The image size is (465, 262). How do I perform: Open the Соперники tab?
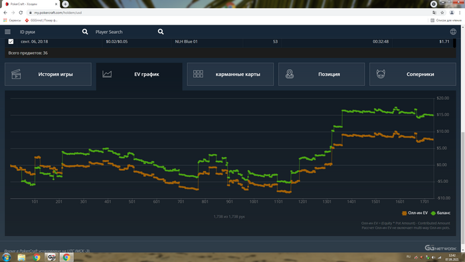coord(413,74)
